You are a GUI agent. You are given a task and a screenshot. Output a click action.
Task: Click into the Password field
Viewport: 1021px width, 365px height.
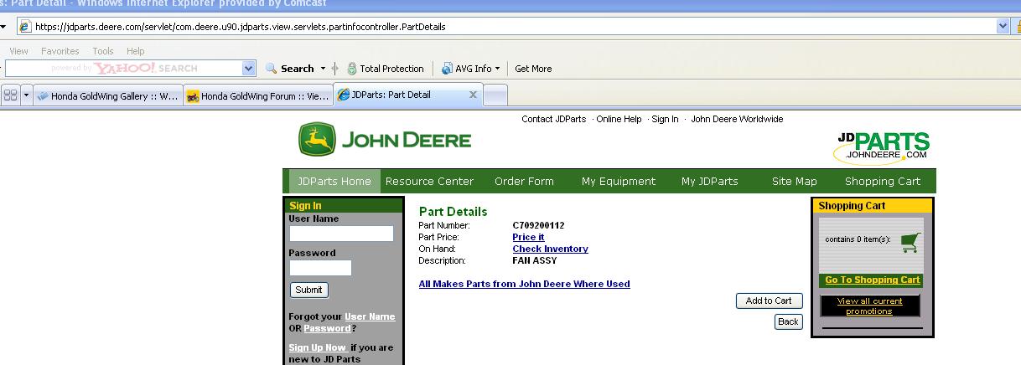[x=320, y=268]
